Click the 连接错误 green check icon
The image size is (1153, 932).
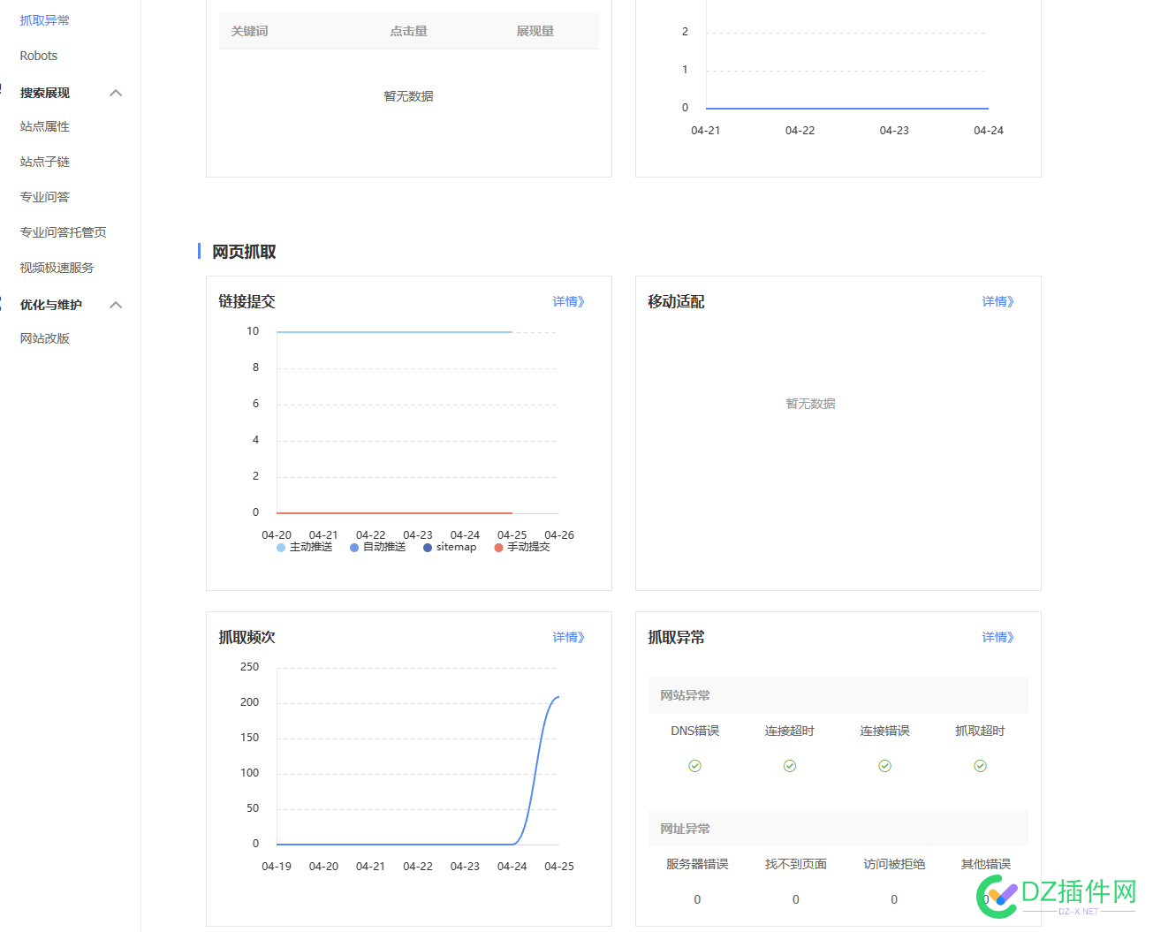coord(885,766)
